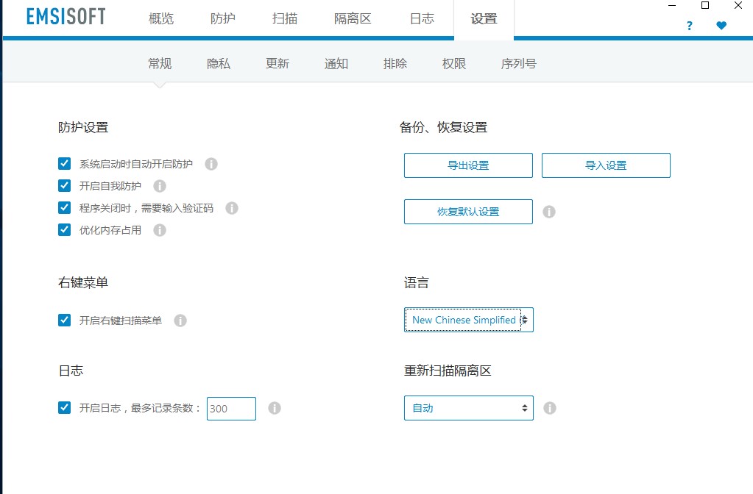Toggle 开启自我防护 checkbox
This screenshot has width=753, height=494.
click(x=64, y=185)
